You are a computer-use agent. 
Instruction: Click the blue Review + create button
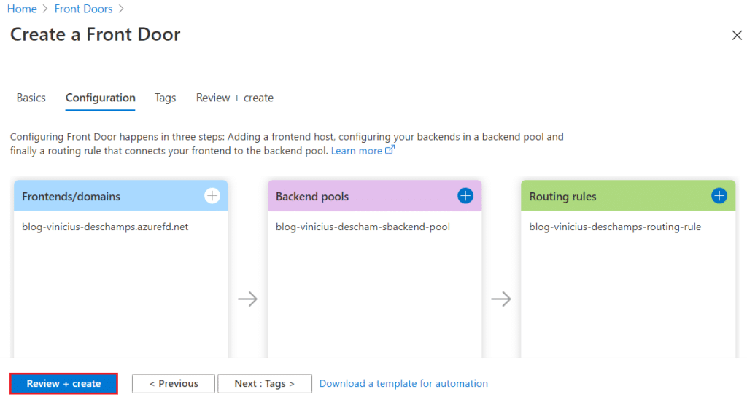point(64,384)
